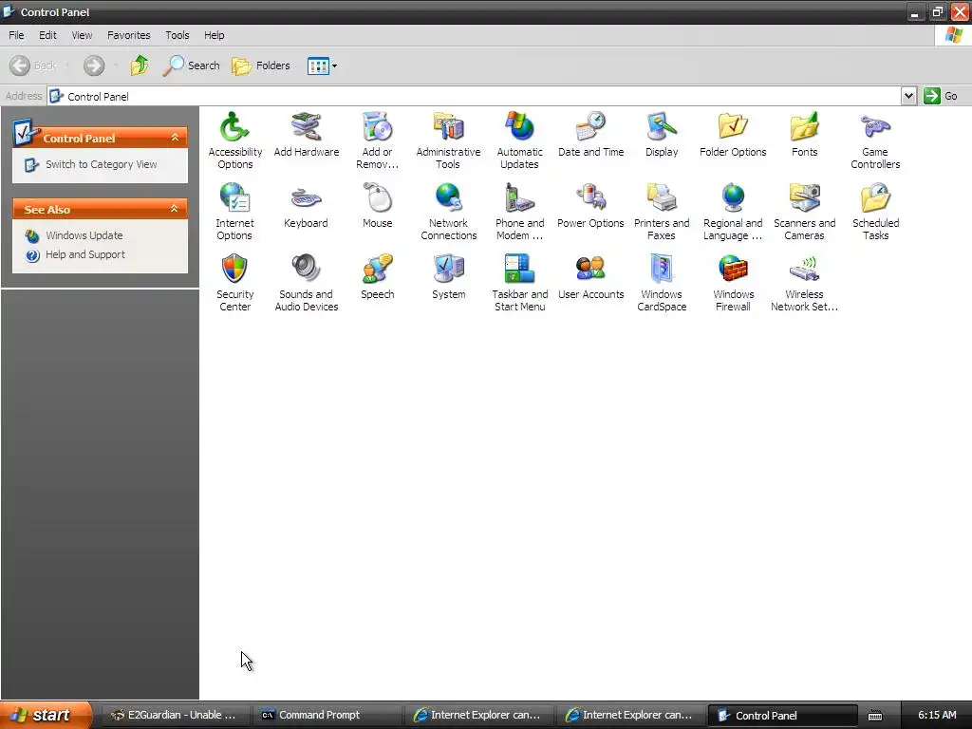972x729 pixels.
Task: Toggle the Folders toolbar button
Action: click(x=260, y=65)
